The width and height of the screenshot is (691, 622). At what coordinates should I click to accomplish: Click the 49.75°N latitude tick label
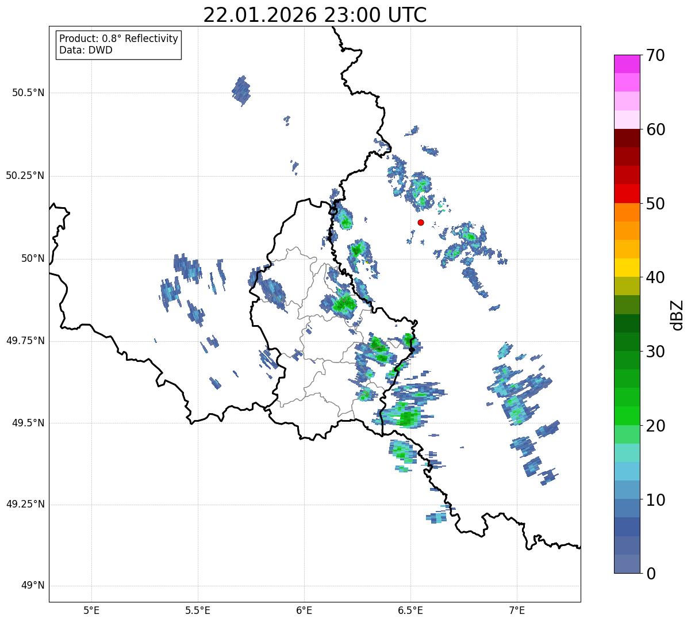pos(25,341)
